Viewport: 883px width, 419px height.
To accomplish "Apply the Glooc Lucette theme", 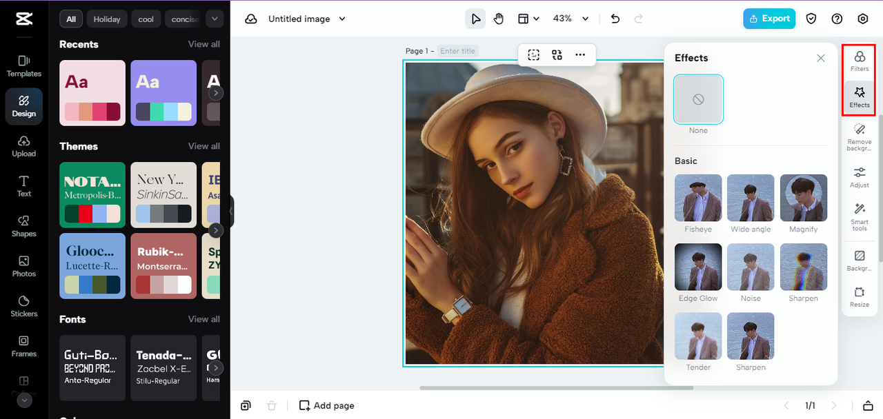I will coord(92,266).
